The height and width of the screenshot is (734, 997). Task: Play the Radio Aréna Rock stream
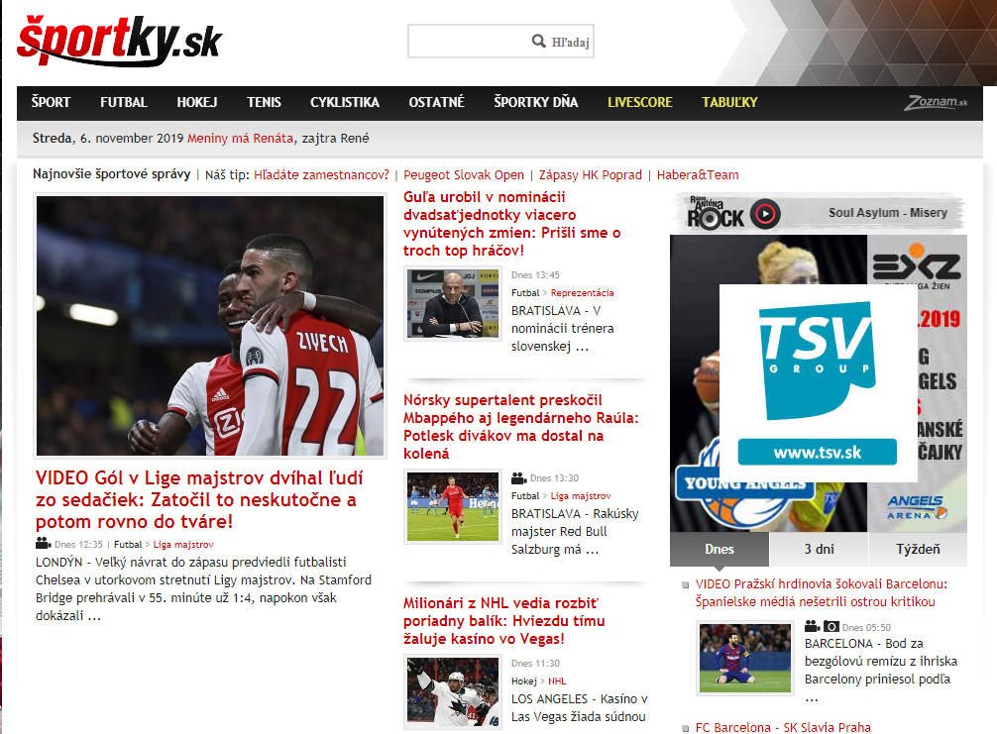point(765,214)
